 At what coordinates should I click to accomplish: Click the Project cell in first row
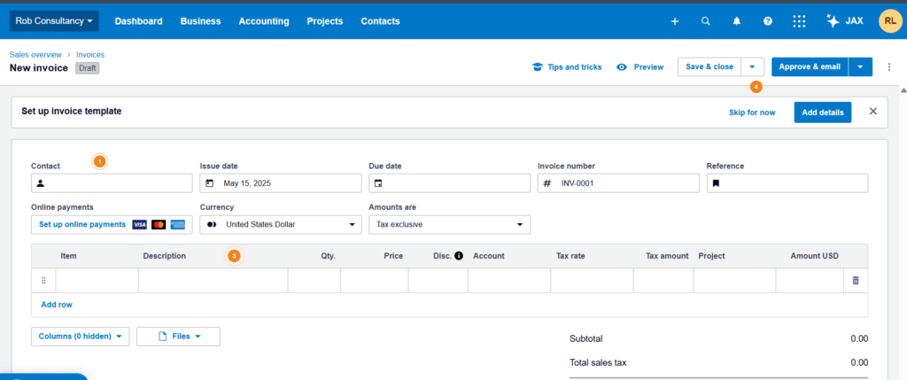click(734, 281)
